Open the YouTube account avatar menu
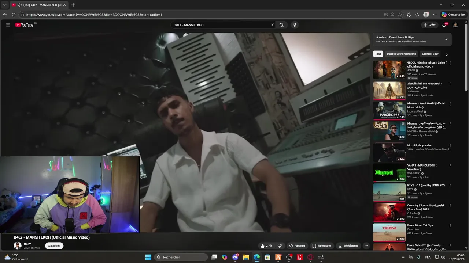469x263 pixels. 455,25
